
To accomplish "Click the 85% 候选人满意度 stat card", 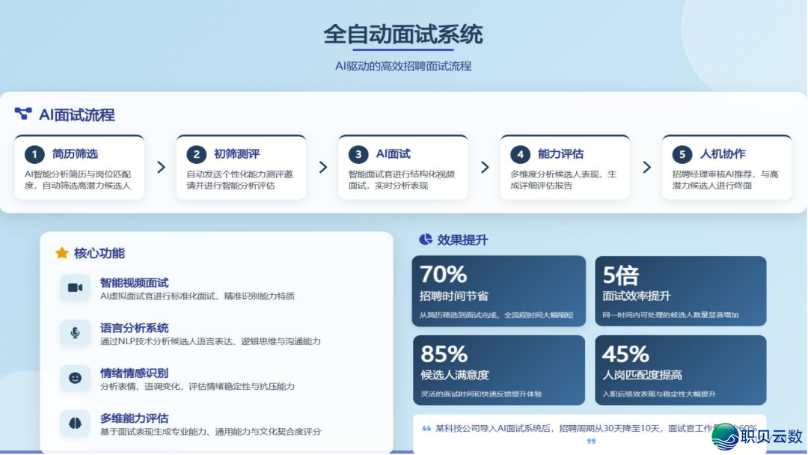I will pos(499,370).
